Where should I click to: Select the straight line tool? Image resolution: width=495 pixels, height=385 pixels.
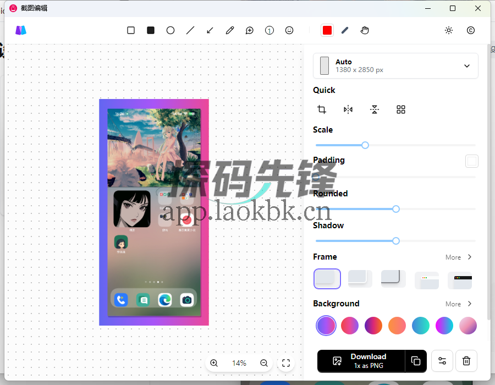(190, 30)
